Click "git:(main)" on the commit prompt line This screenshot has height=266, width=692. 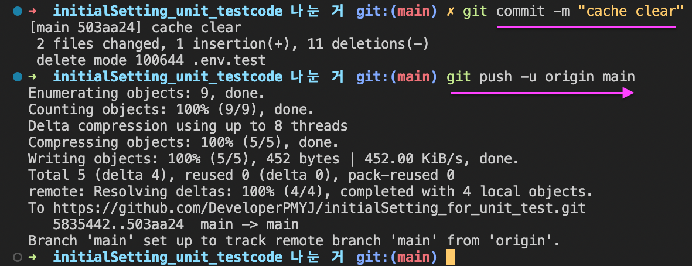(397, 12)
